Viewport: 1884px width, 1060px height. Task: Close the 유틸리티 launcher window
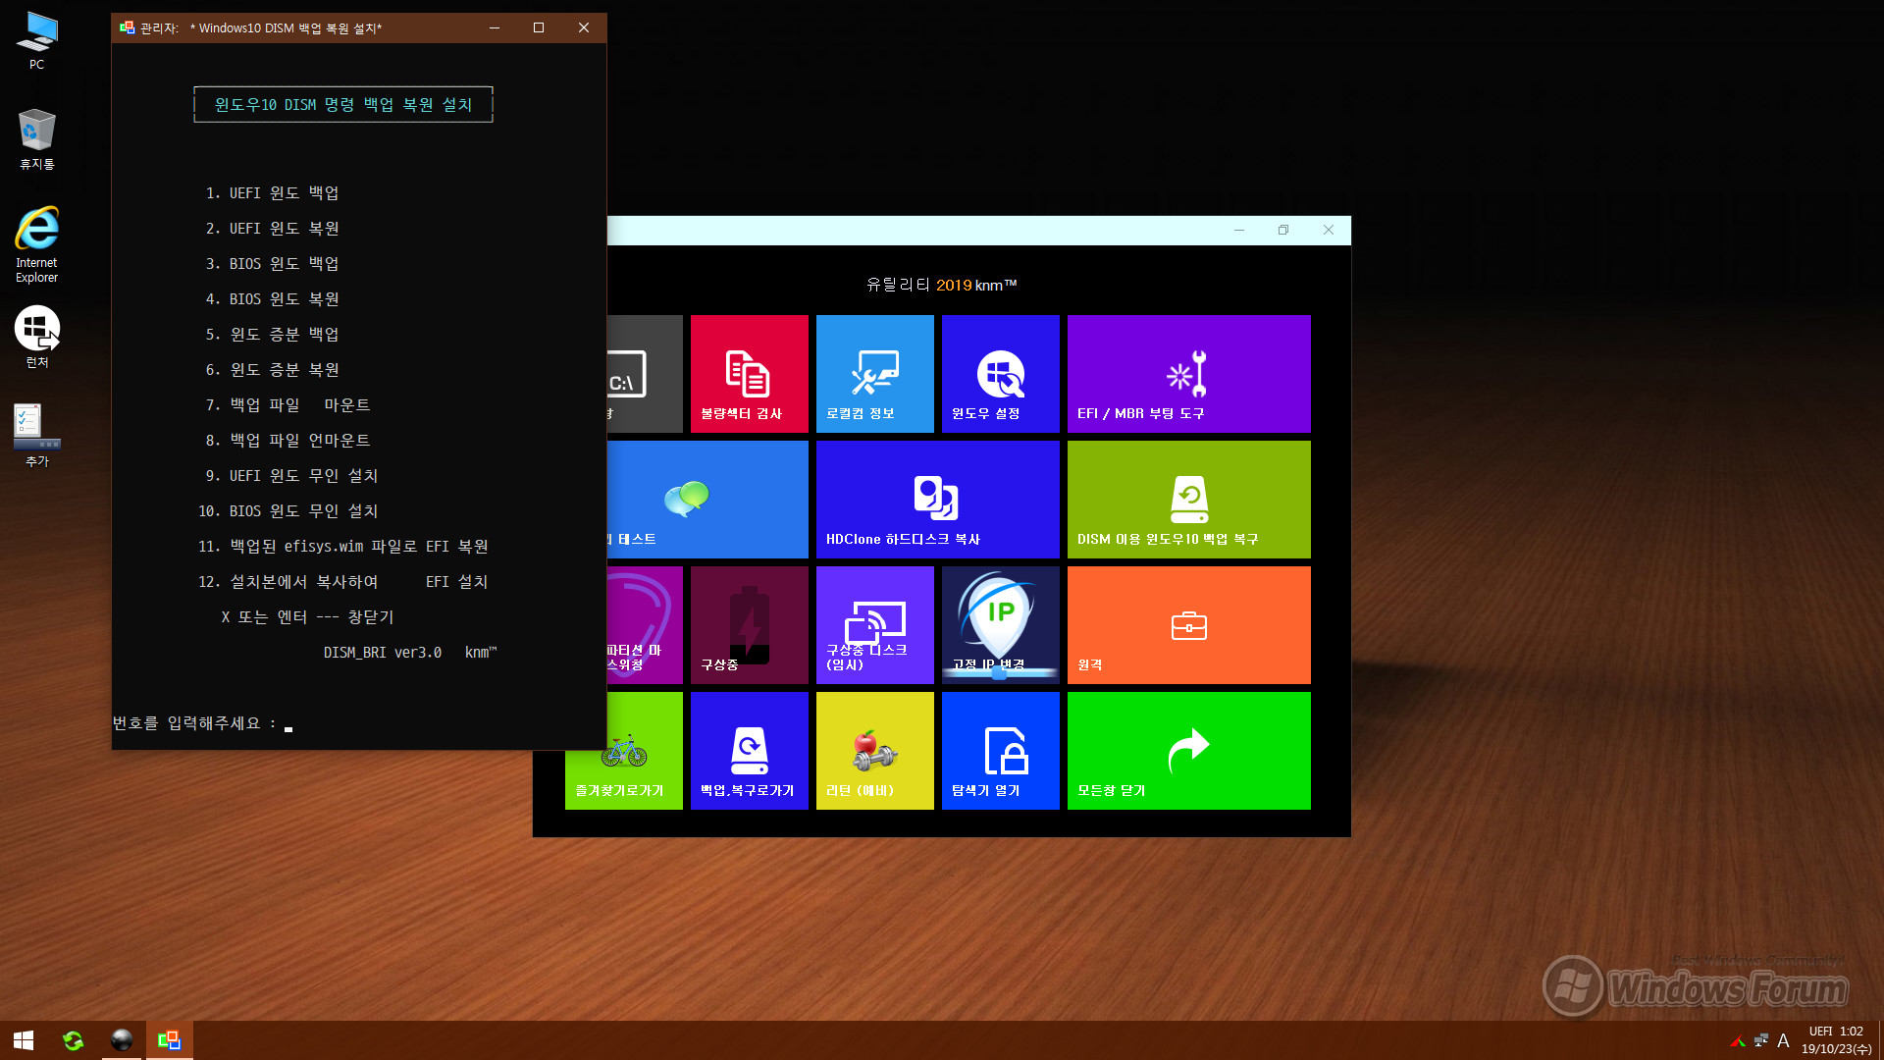(1329, 230)
